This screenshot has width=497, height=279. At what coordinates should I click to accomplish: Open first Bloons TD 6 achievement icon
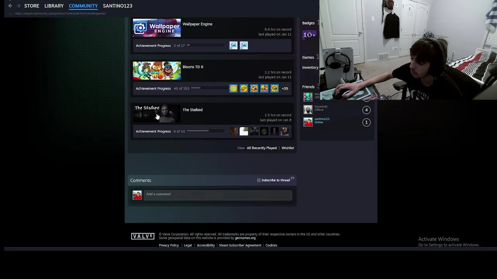tap(233, 88)
